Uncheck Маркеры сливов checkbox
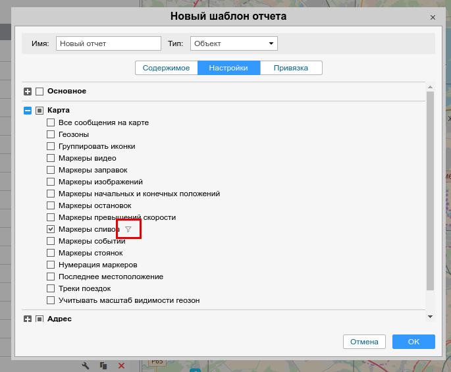This screenshot has height=372, width=451. pyautogui.click(x=51, y=229)
